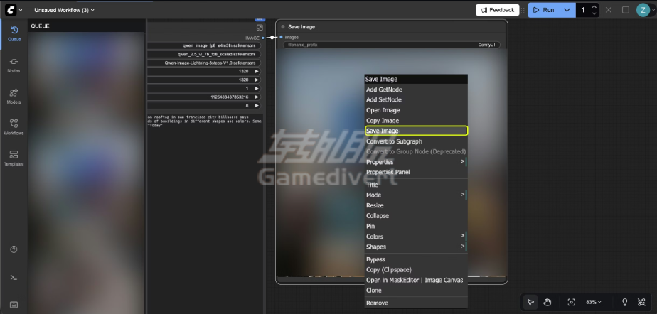Viewport: 657px width, 314px height.
Task: Choose Copy (Clipspace) menu entry
Action: click(416, 270)
